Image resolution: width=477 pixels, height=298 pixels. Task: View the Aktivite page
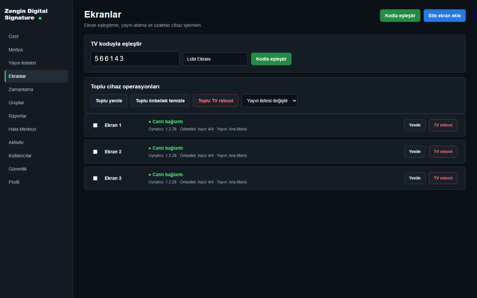pos(36,142)
